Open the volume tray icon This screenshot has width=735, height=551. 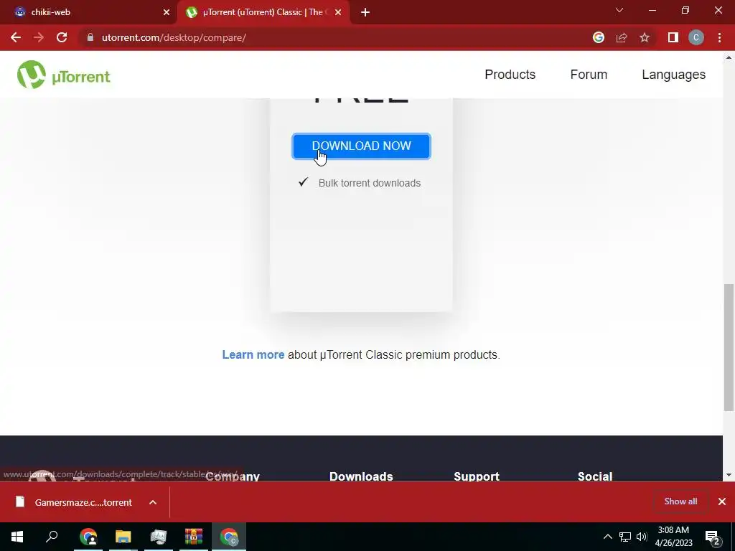coord(642,537)
